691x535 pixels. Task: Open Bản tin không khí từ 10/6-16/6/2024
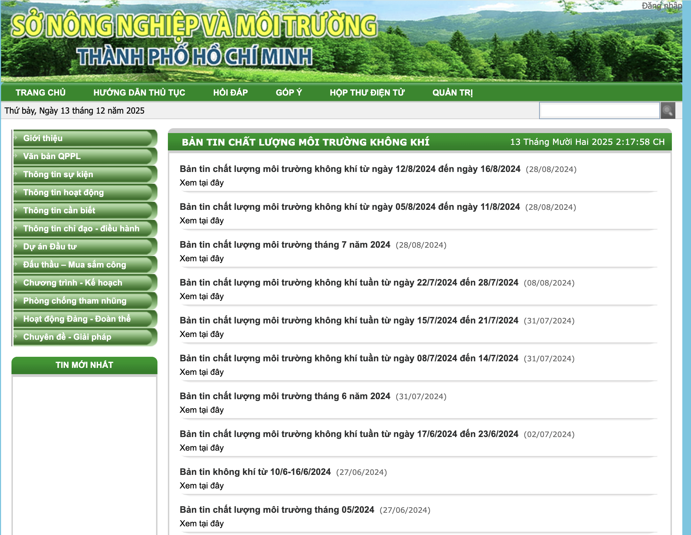point(255,472)
